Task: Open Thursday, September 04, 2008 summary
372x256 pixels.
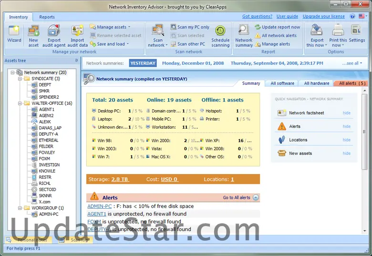Action: (x=277, y=63)
